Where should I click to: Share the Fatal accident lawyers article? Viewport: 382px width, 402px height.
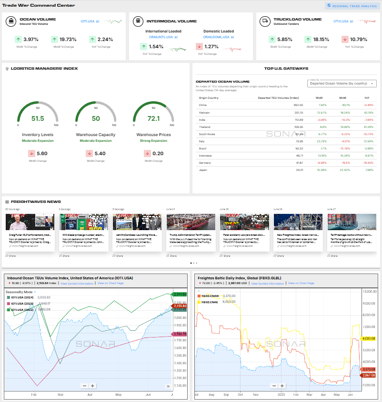[225, 256]
